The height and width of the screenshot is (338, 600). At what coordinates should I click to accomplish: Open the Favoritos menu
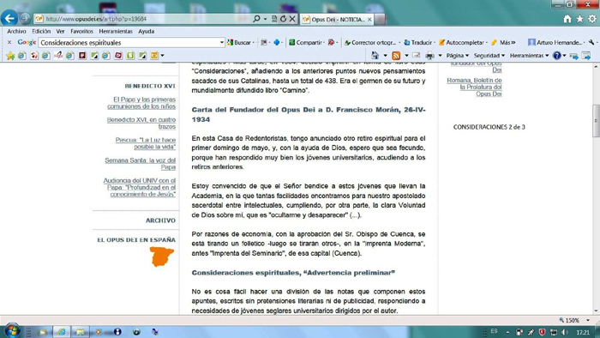click(81, 32)
